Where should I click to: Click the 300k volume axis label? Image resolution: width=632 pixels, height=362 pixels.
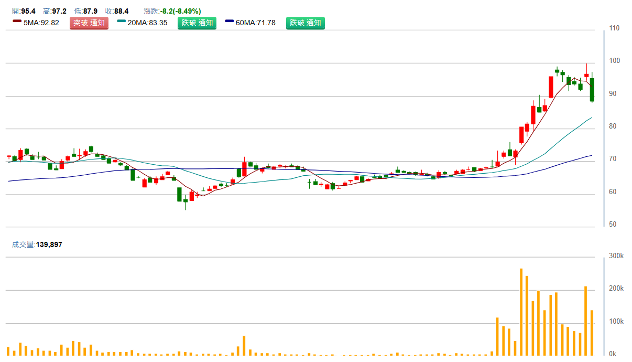616,256
